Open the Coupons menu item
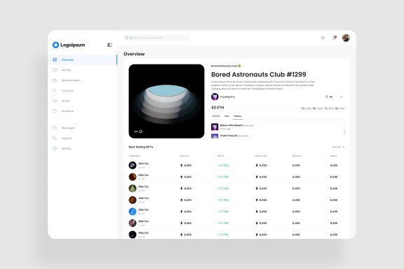Viewport: 404px width, 269px height. click(83, 90)
